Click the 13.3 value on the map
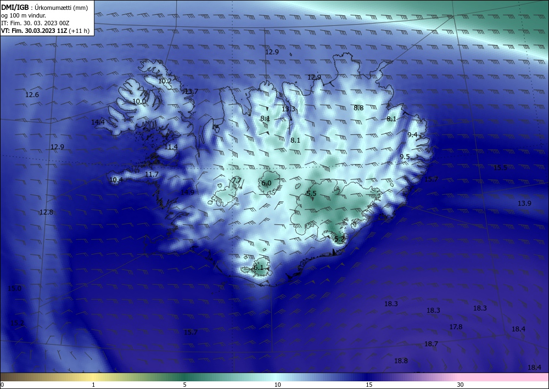This screenshot has width=549, height=389. tap(289, 109)
